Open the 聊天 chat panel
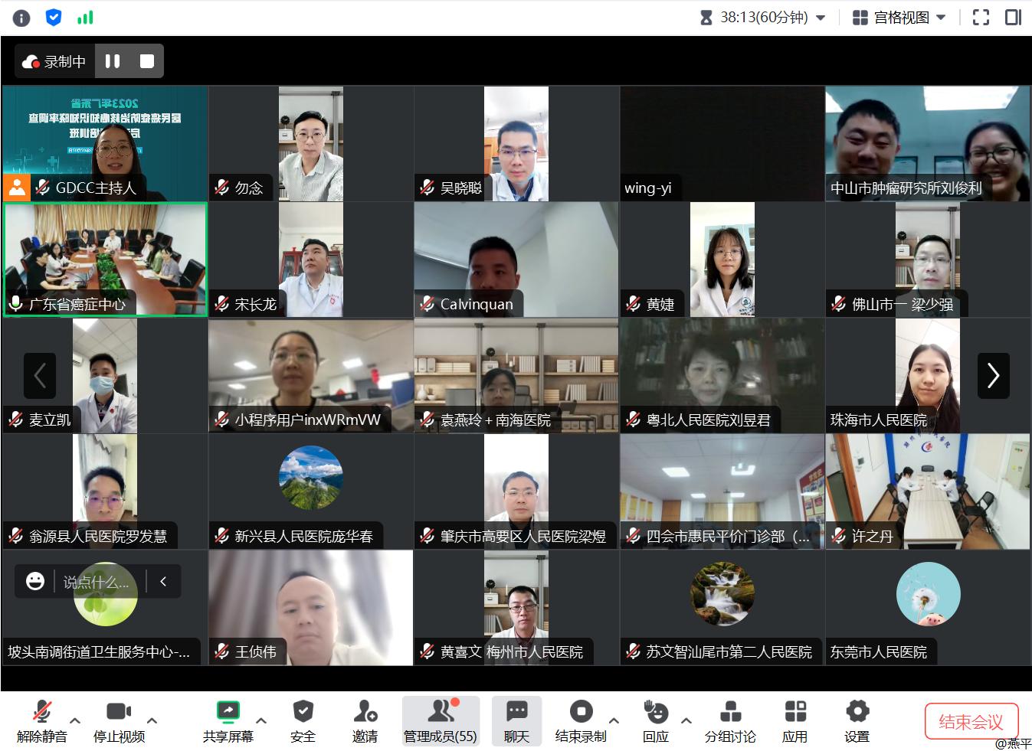Image resolution: width=1032 pixels, height=751 pixels. (x=516, y=721)
